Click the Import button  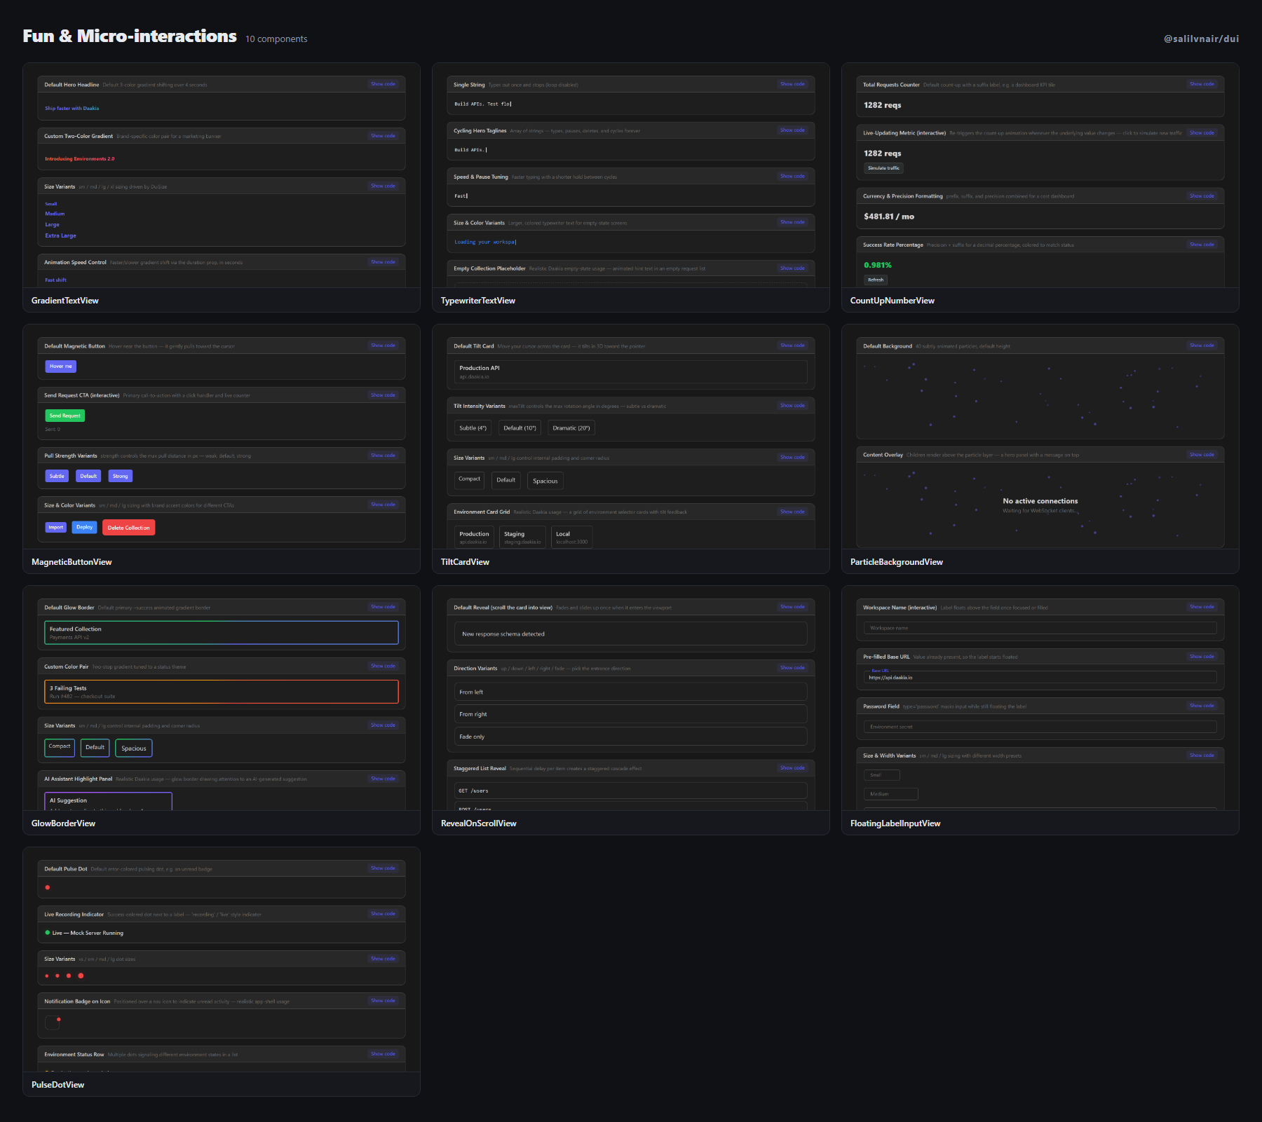(x=56, y=527)
